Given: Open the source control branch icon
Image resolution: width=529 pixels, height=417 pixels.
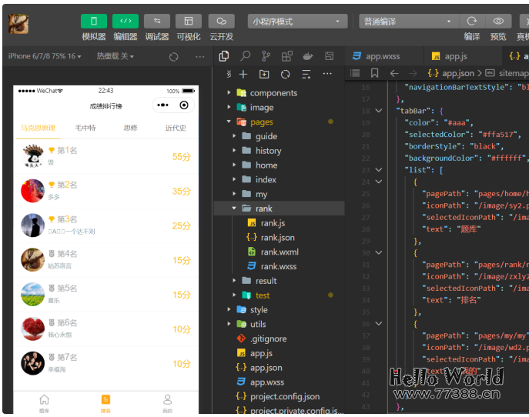Looking at the screenshot, I should point(266,56).
